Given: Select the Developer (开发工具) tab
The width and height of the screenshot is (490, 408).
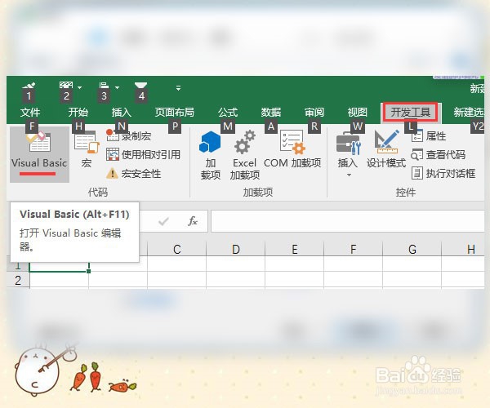Looking at the screenshot, I should click(410, 112).
